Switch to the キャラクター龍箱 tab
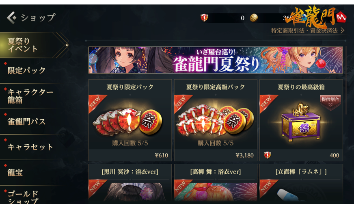Viewport: 354px width, 204px height. [x=30, y=96]
